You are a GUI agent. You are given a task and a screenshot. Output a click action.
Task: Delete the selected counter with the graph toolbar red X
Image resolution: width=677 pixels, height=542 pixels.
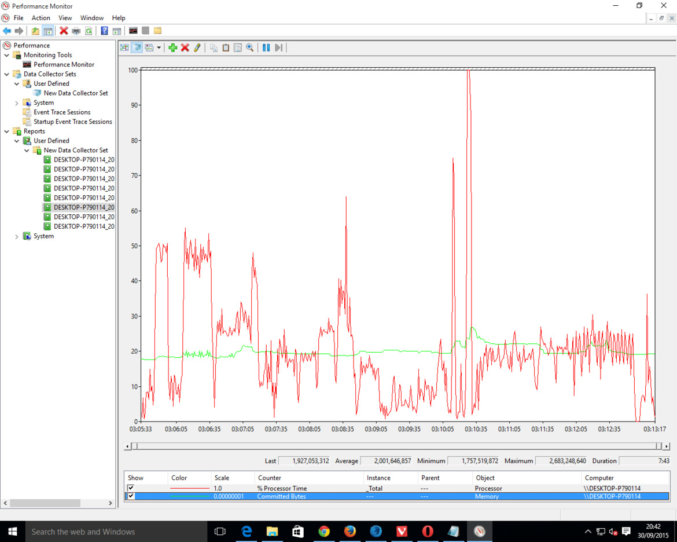tap(185, 47)
